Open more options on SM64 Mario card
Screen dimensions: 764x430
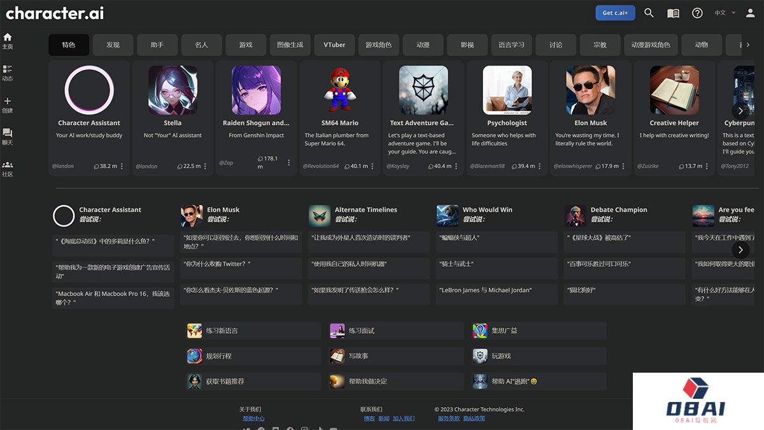[372, 166]
